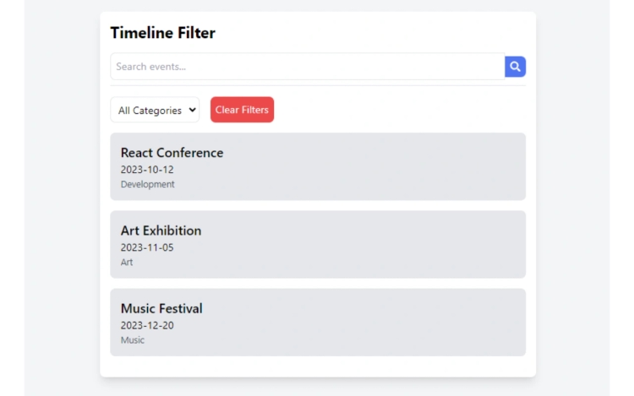634x396 pixels.
Task: Click the date 2023-11-05
Action: pyautogui.click(x=147, y=247)
